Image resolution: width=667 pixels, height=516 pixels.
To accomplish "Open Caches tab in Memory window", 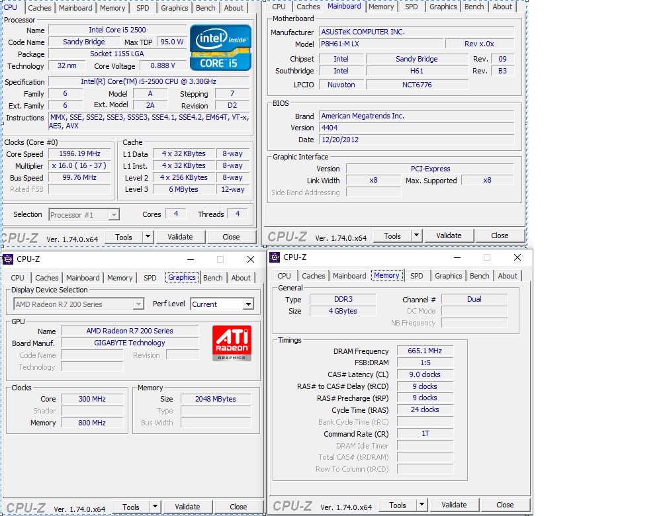I will tap(314, 276).
